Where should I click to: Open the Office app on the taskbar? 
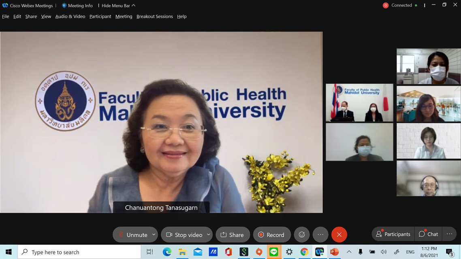228,252
